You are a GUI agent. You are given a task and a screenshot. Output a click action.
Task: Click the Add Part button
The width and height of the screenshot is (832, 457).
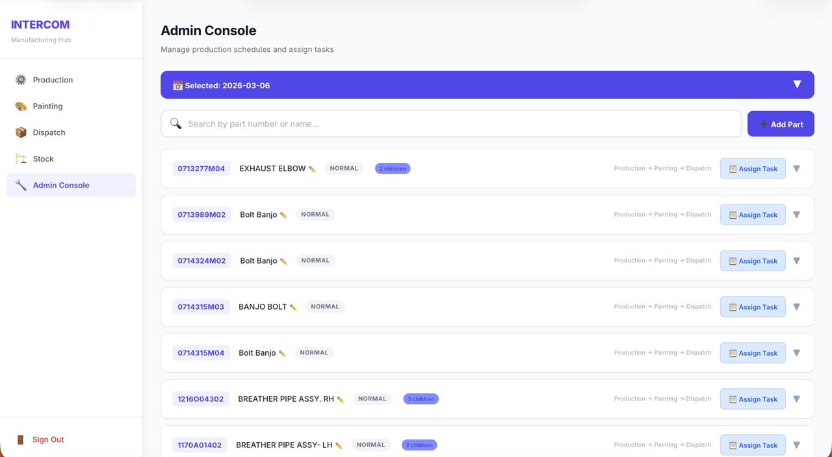(x=781, y=124)
